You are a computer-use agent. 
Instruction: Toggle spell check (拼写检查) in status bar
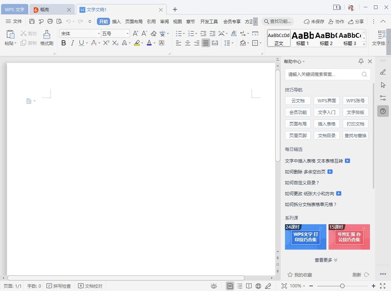click(58, 286)
